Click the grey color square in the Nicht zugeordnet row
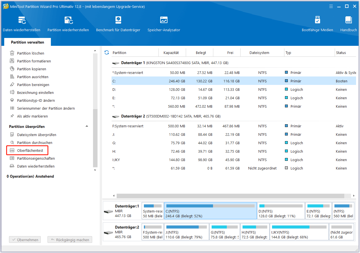The height and width of the screenshot is (253, 360). tap(286, 168)
